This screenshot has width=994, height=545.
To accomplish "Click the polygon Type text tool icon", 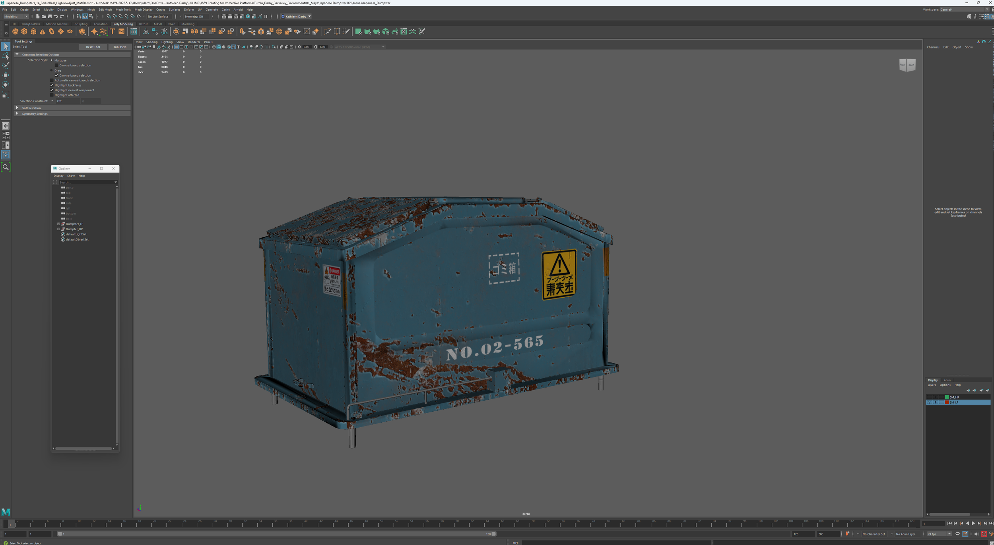I will click(113, 31).
